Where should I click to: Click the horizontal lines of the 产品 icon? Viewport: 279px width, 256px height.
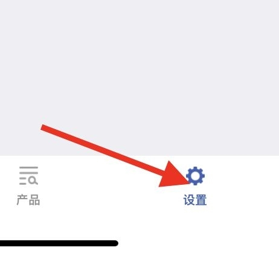(28, 170)
